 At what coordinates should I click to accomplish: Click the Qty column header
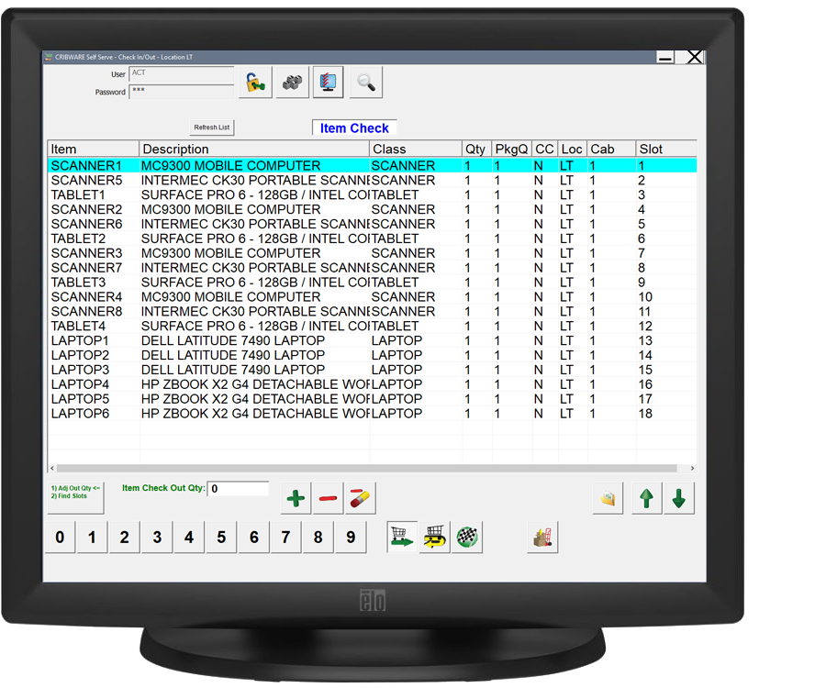(x=477, y=149)
